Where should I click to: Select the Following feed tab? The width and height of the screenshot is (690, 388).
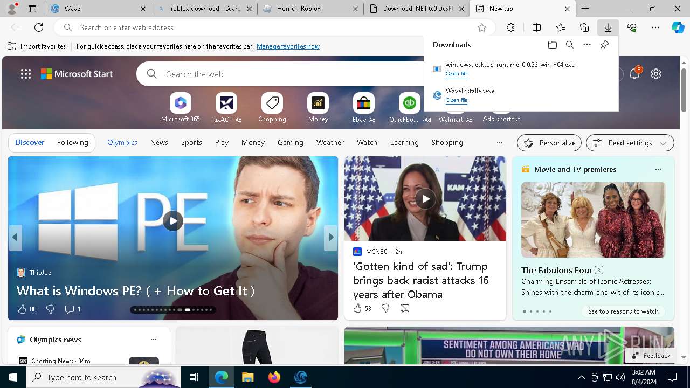click(x=72, y=142)
